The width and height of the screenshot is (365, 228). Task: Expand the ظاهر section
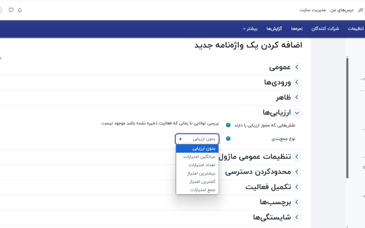297,98
